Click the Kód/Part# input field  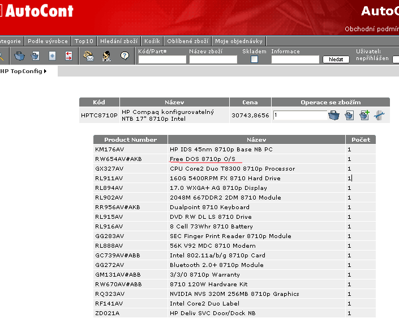click(162, 60)
